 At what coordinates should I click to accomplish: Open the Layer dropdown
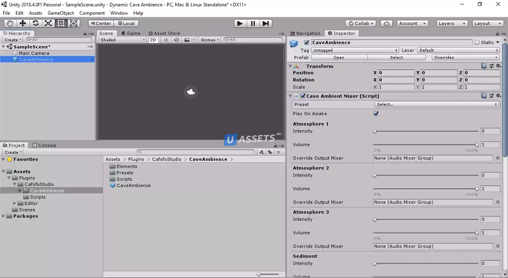point(458,50)
